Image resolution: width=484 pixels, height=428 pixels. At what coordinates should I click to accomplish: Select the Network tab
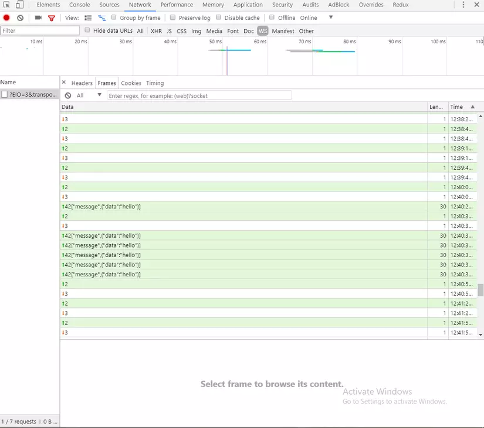[140, 5]
